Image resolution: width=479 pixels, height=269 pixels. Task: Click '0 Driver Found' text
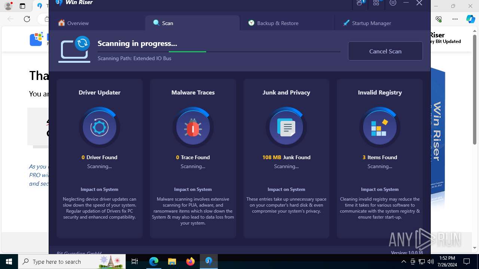coord(99,157)
